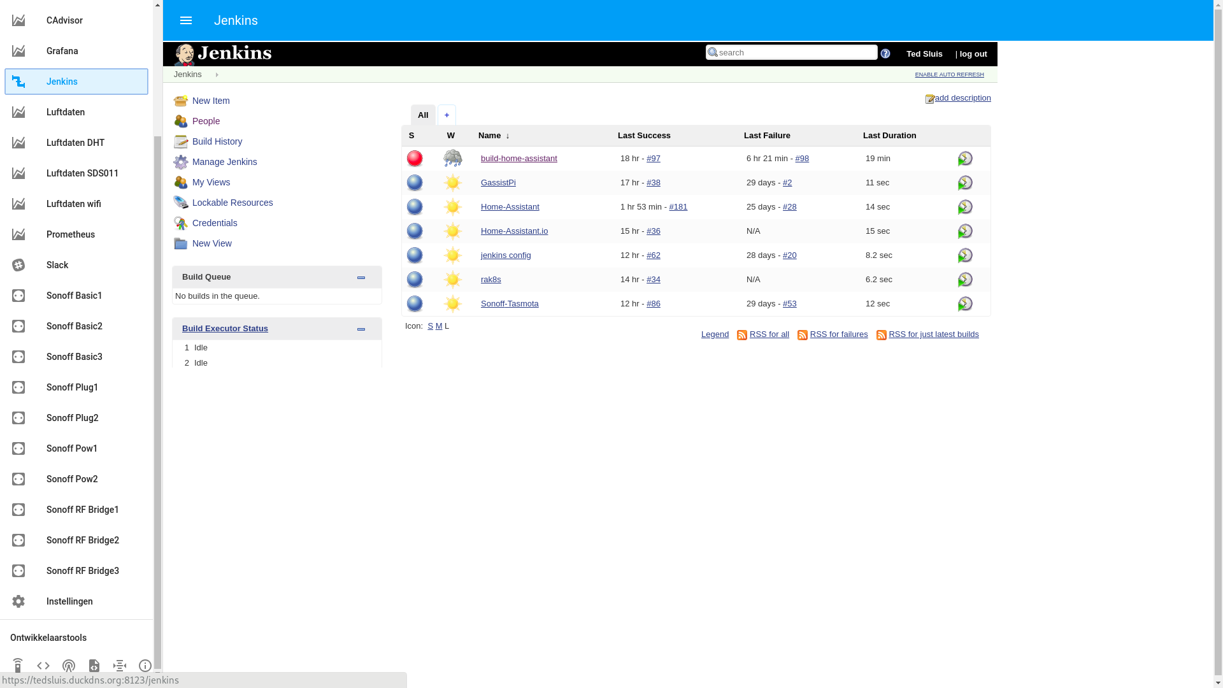
Task: Select the All view tab
Action: click(x=423, y=115)
